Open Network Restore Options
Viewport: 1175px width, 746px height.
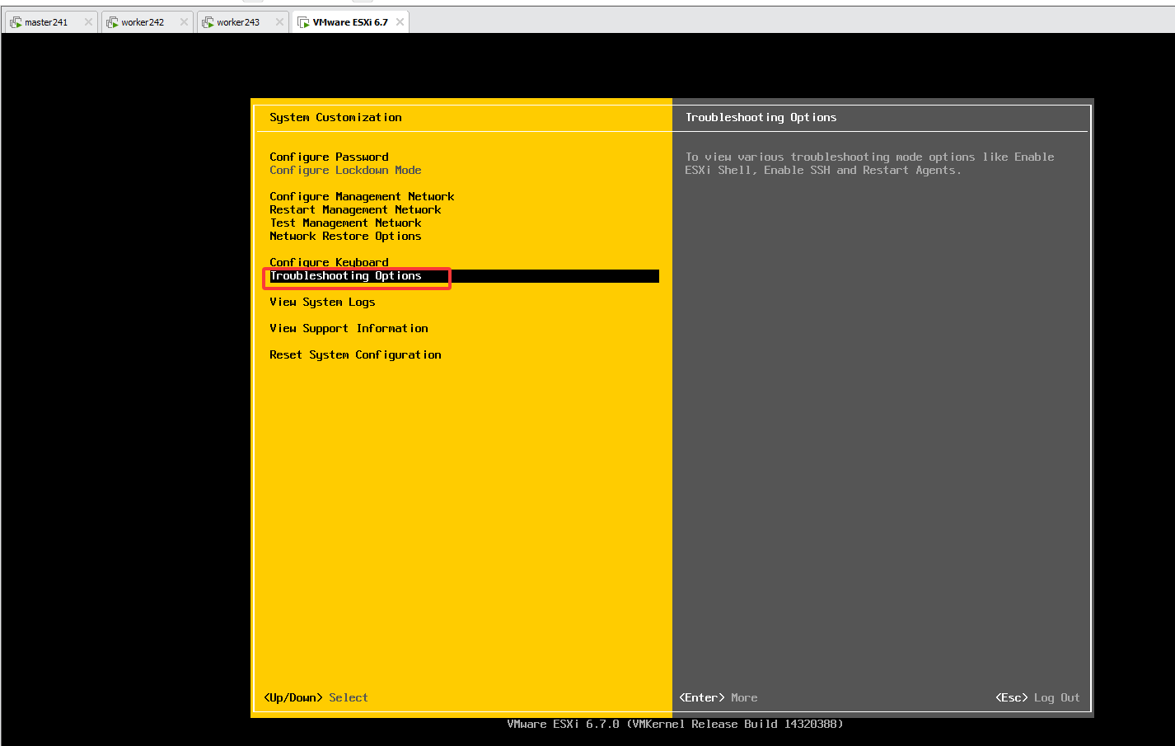click(345, 236)
